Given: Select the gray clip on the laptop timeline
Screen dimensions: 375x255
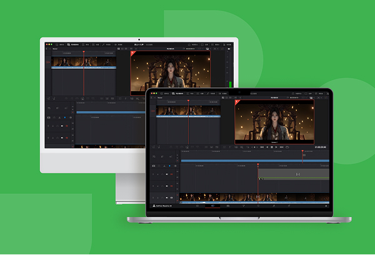Looking at the screenshot, I should 292,173.
